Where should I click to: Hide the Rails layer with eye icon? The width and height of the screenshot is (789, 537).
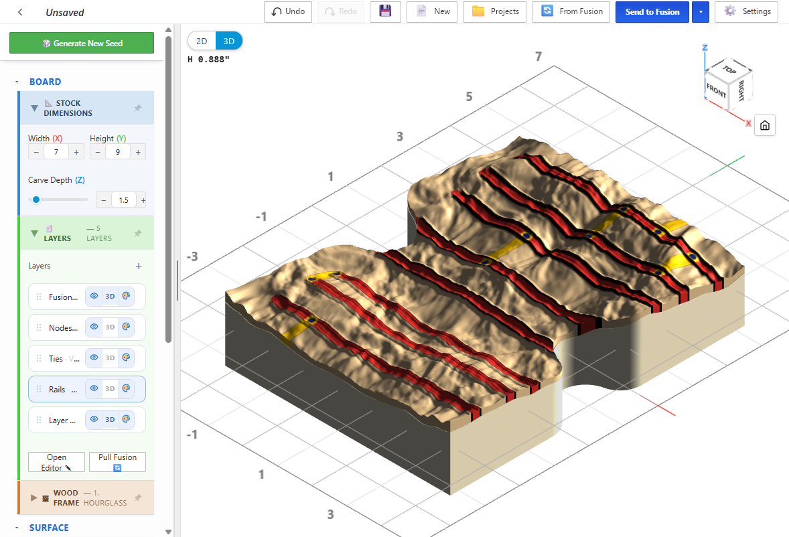(94, 388)
